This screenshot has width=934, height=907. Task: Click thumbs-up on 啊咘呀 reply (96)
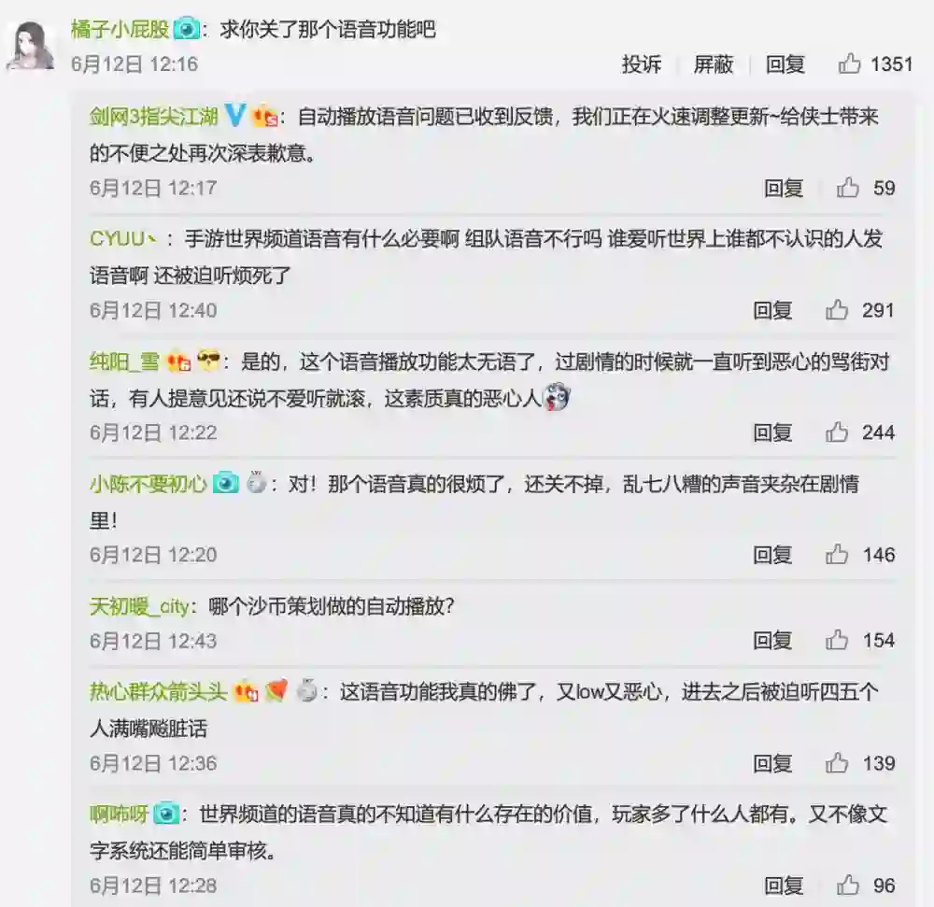(x=848, y=885)
